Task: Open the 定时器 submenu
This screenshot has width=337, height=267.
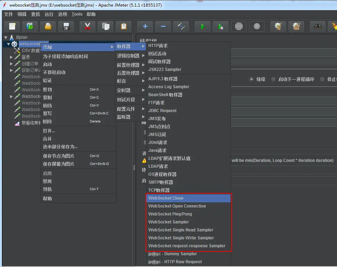Action: tap(130, 90)
